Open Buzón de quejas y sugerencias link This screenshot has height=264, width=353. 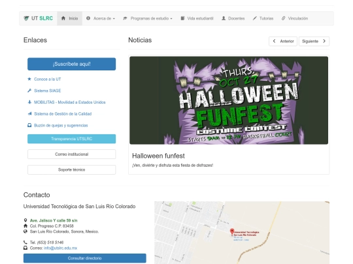61,126
